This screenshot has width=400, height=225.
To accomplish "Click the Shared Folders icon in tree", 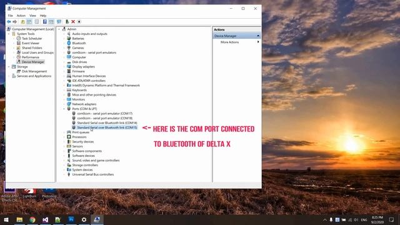I will pos(19,47).
